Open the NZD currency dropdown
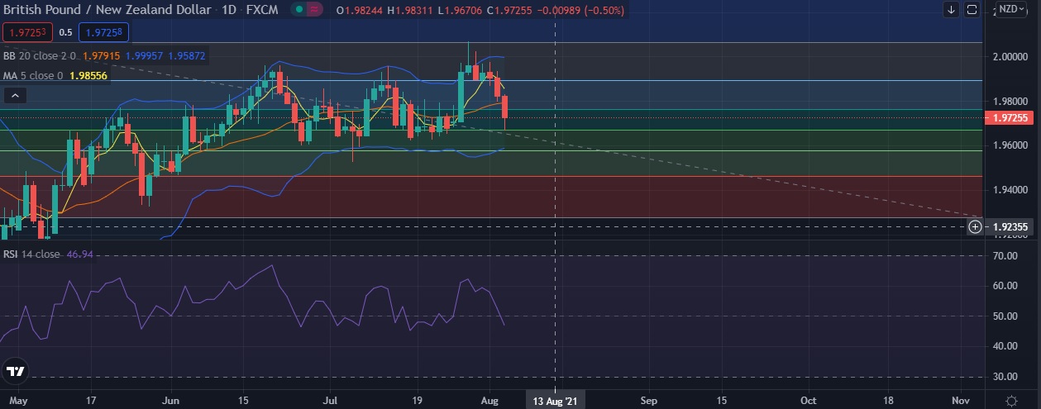Image resolution: width=1041 pixels, height=409 pixels. click(x=1011, y=10)
